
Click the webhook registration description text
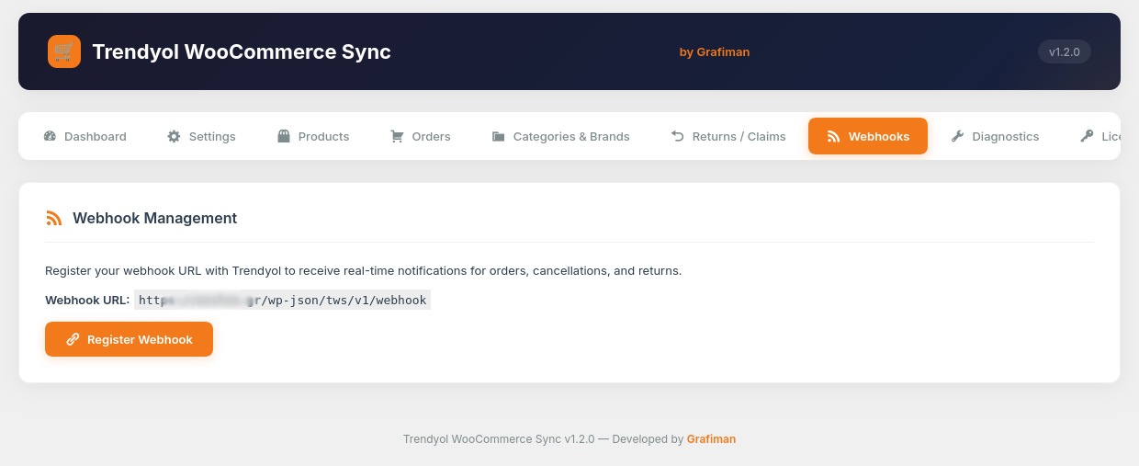click(x=363, y=271)
